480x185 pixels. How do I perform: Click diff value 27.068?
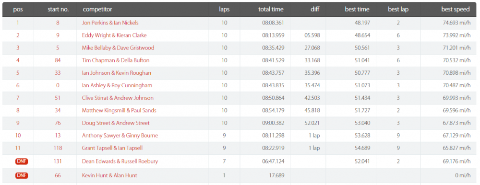tap(312, 48)
